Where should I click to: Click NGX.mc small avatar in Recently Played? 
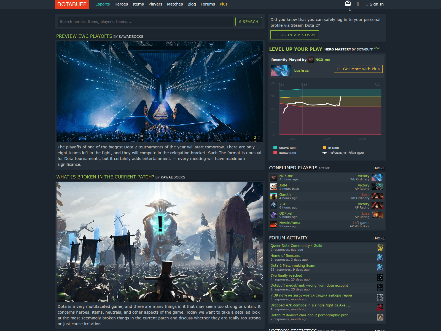[311, 60]
